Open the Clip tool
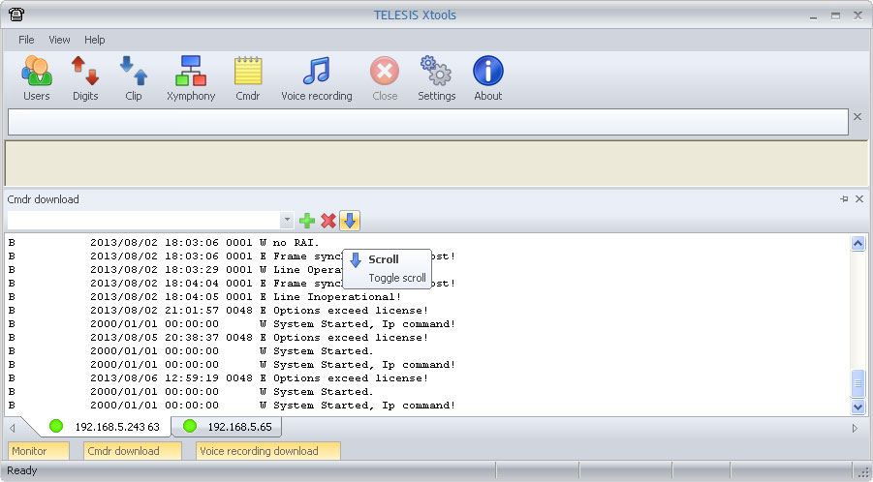The height and width of the screenshot is (482, 873). 133,78
